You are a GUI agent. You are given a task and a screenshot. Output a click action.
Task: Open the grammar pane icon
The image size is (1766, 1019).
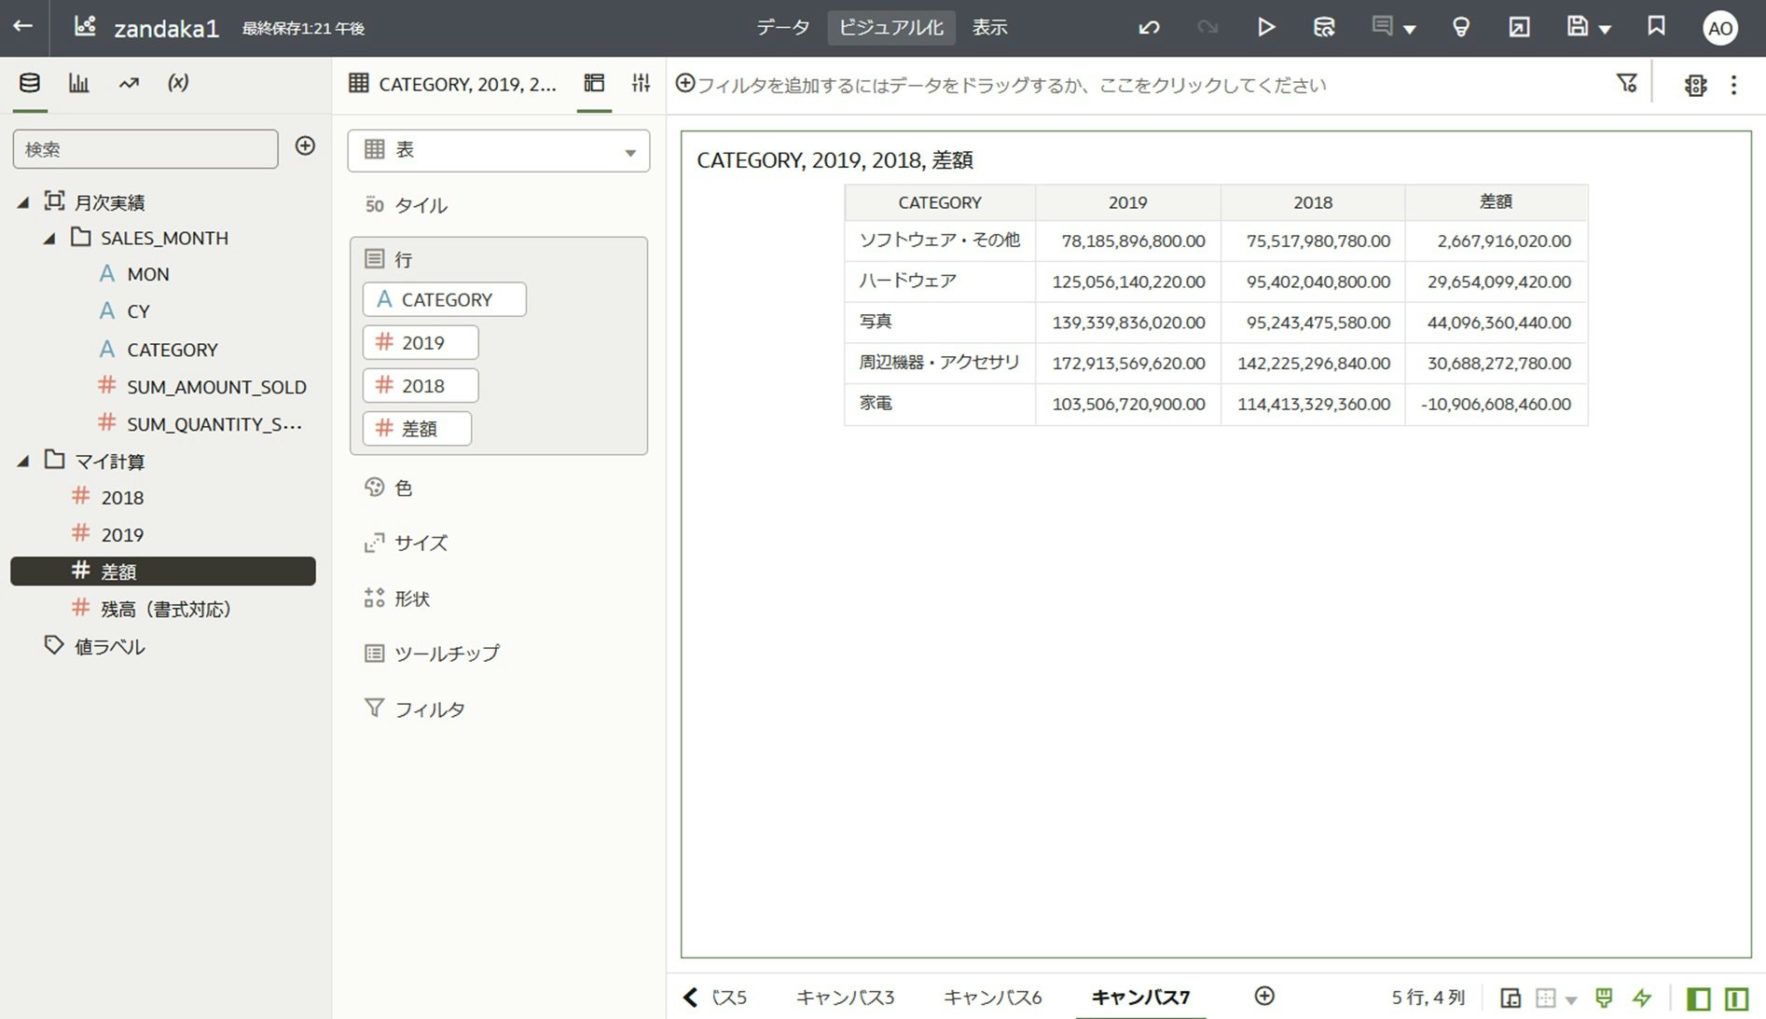(x=594, y=83)
